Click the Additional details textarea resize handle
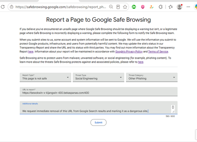The image size is (197, 142). [173, 112]
